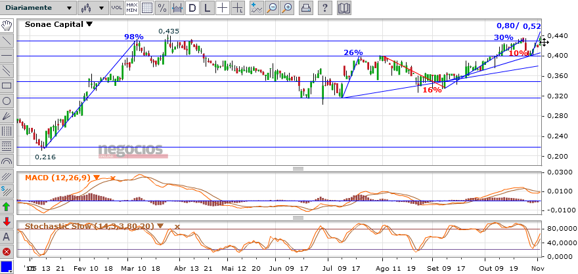
Task: Click the 0,440 price axis value
Action: [556, 35]
